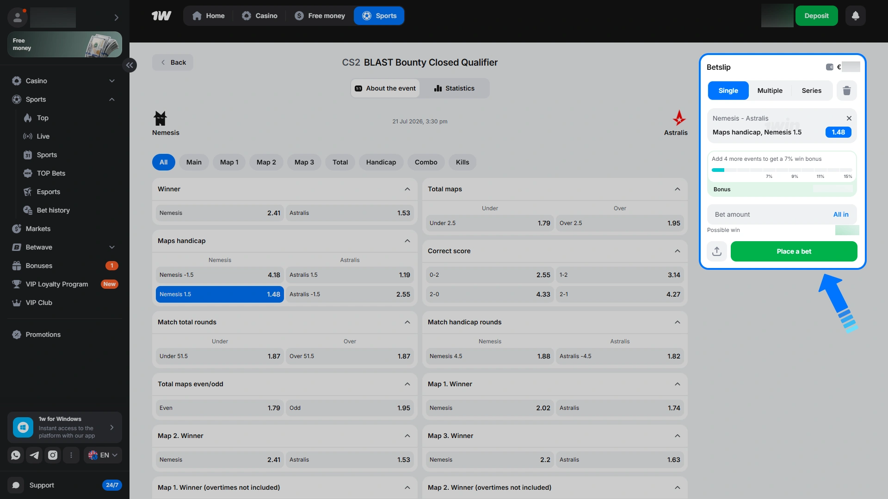Open more options three-dot icon
This screenshot has height=499, width=888.
pyautogui.click(x=71, y=455)
